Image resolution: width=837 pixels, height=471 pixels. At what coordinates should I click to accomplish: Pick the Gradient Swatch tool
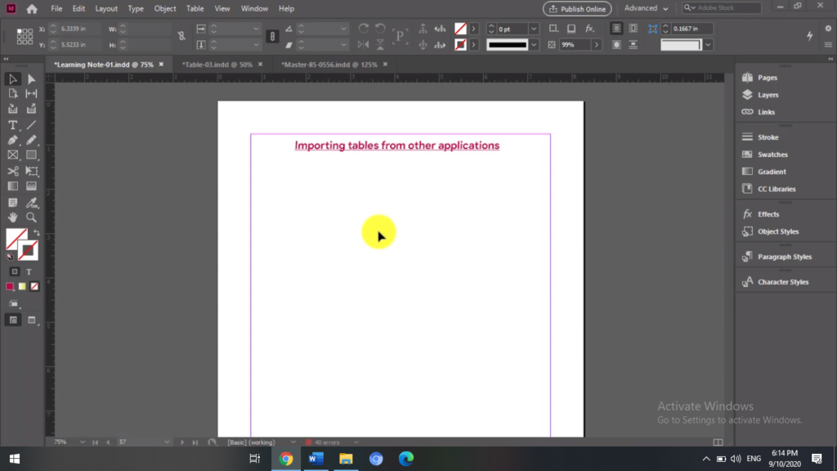(13, 186)
